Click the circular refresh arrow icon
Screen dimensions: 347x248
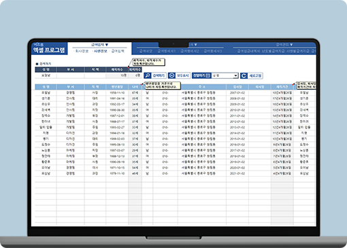[244, 75]
